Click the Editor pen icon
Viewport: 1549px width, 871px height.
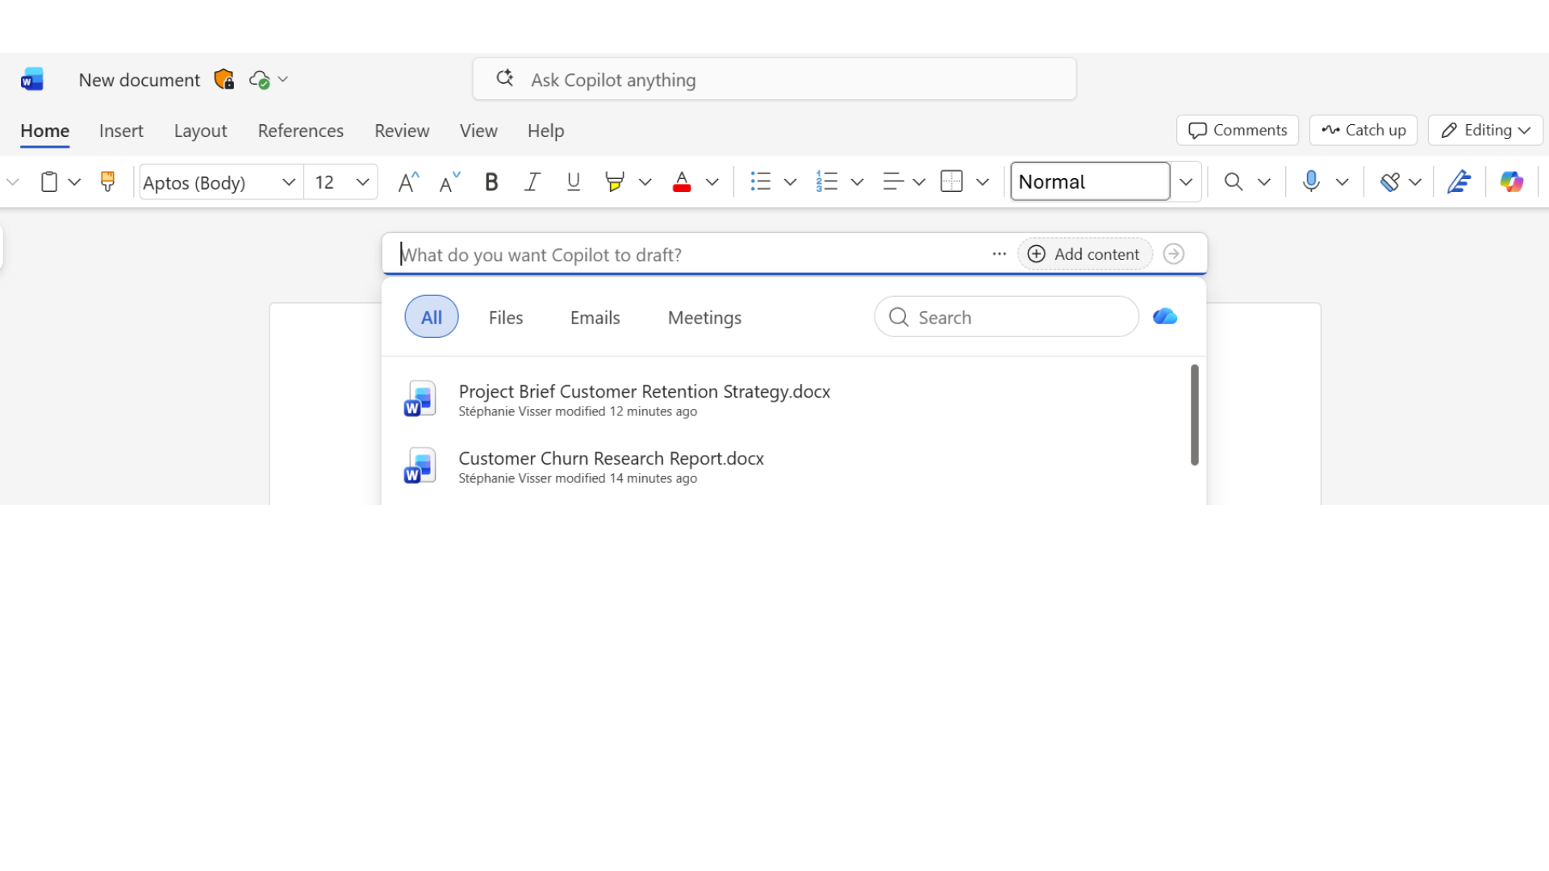pyautogui.click(x=1459, y=182)
